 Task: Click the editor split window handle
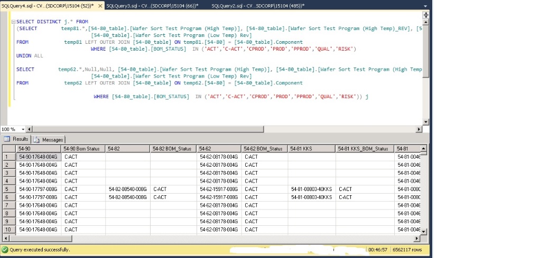(426, 15)
